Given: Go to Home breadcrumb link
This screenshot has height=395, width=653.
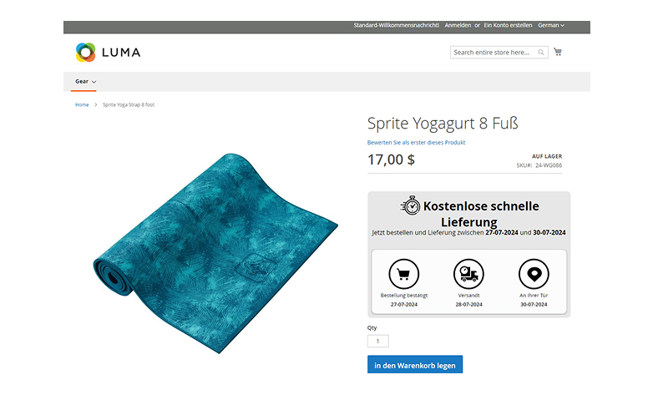Looking at the screenshot, I should pos(82,105).
